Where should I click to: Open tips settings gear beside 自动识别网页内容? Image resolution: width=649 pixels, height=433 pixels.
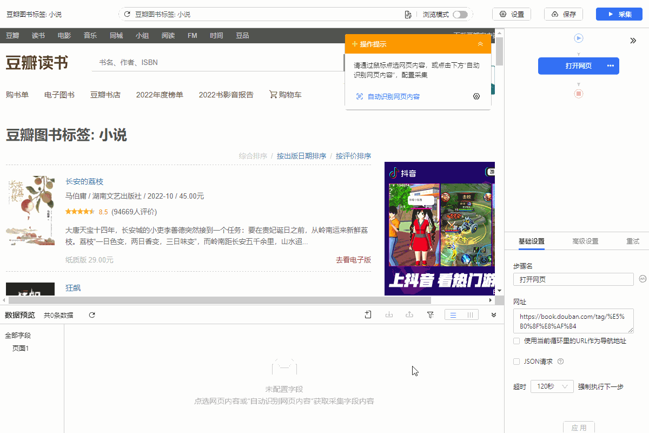coord(476,96)
